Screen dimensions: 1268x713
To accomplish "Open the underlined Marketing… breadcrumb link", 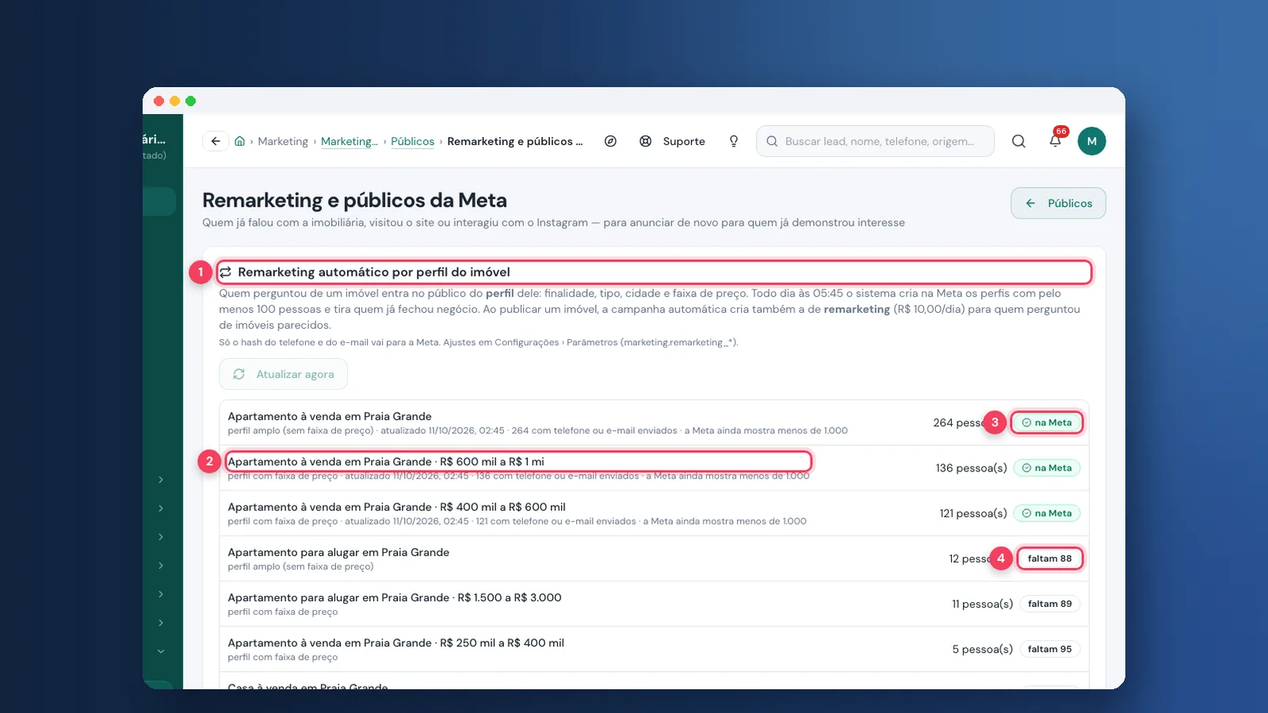I will [x=349, y=141].
